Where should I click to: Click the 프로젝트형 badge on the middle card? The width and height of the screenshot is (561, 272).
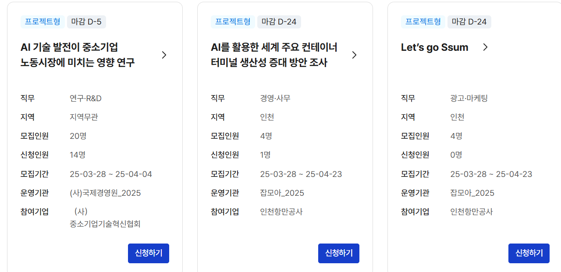tap(233, 21)
